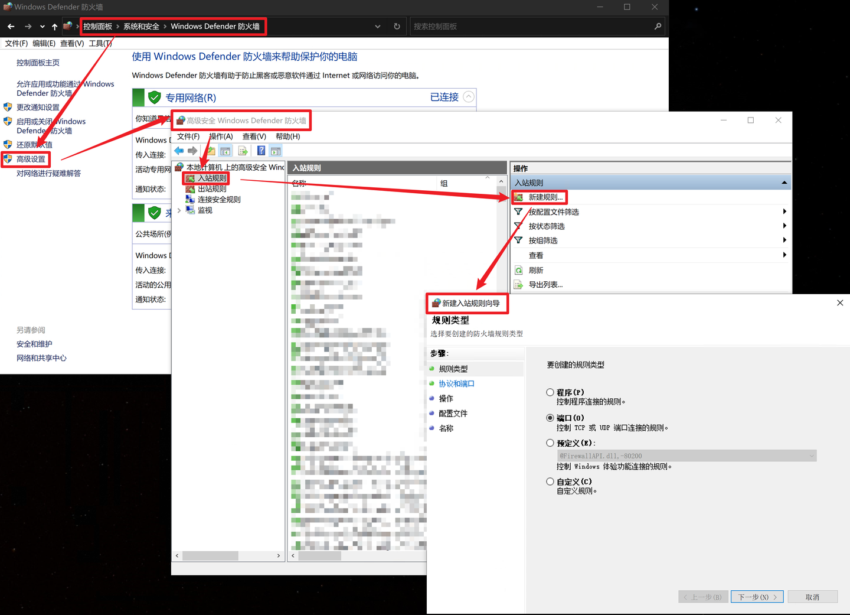Expand the 按配置文件筛选 submenu arrow
Screen dimensions: 850x615
click(784, 211)
